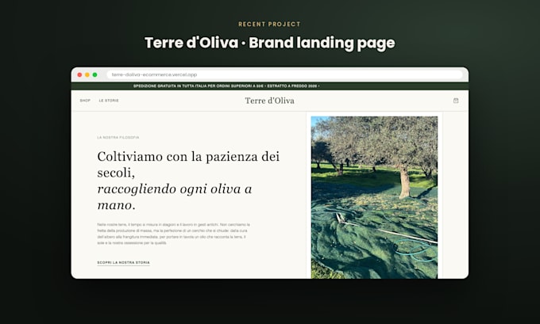Click the olive grove photo

[x=374, y=197]
